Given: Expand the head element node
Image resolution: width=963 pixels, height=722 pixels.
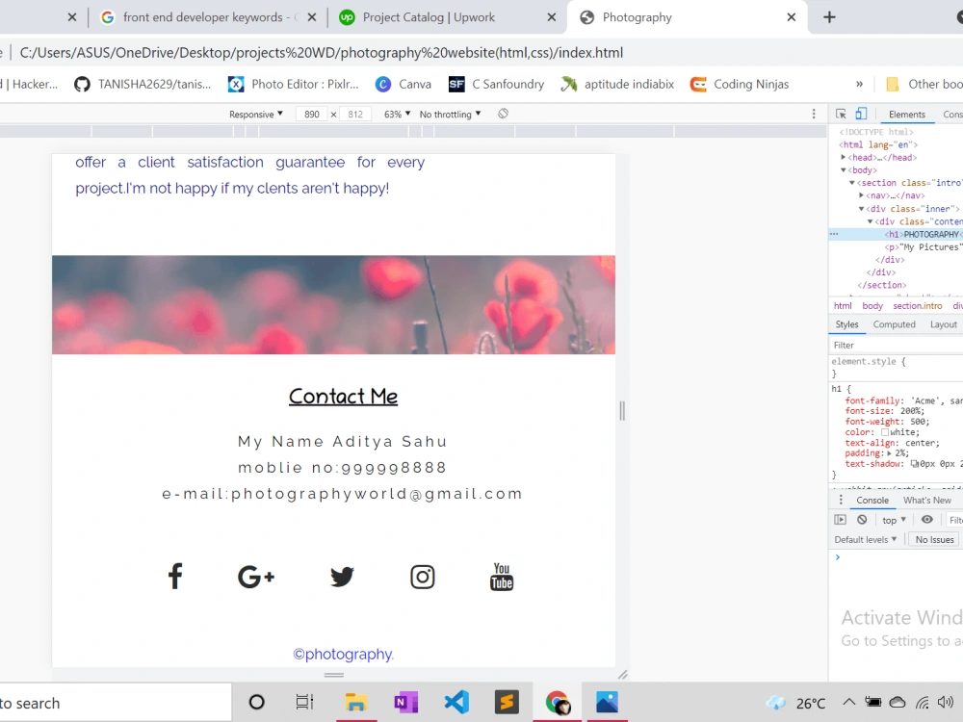Looking at the screenshot, I should click(844, 157).
